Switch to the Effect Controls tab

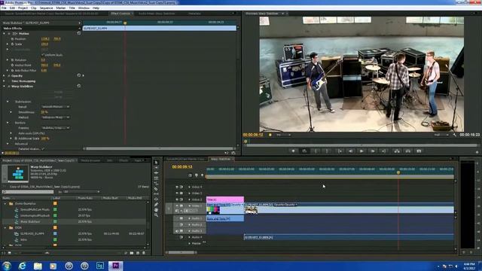coord(120,14)
